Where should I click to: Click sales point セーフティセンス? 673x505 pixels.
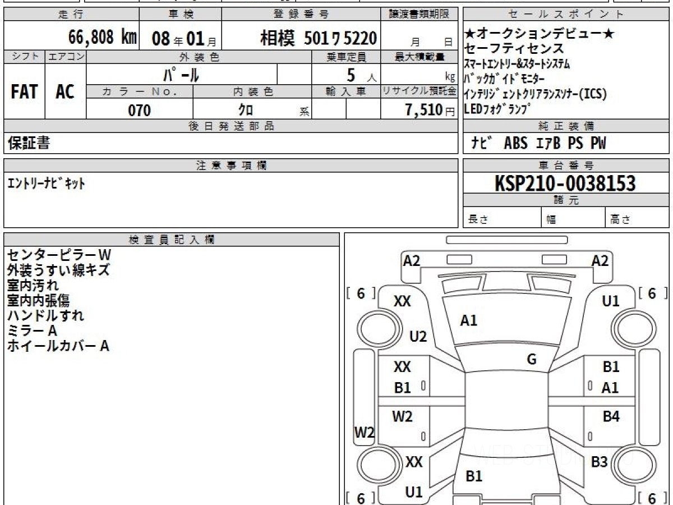(514, 49)
